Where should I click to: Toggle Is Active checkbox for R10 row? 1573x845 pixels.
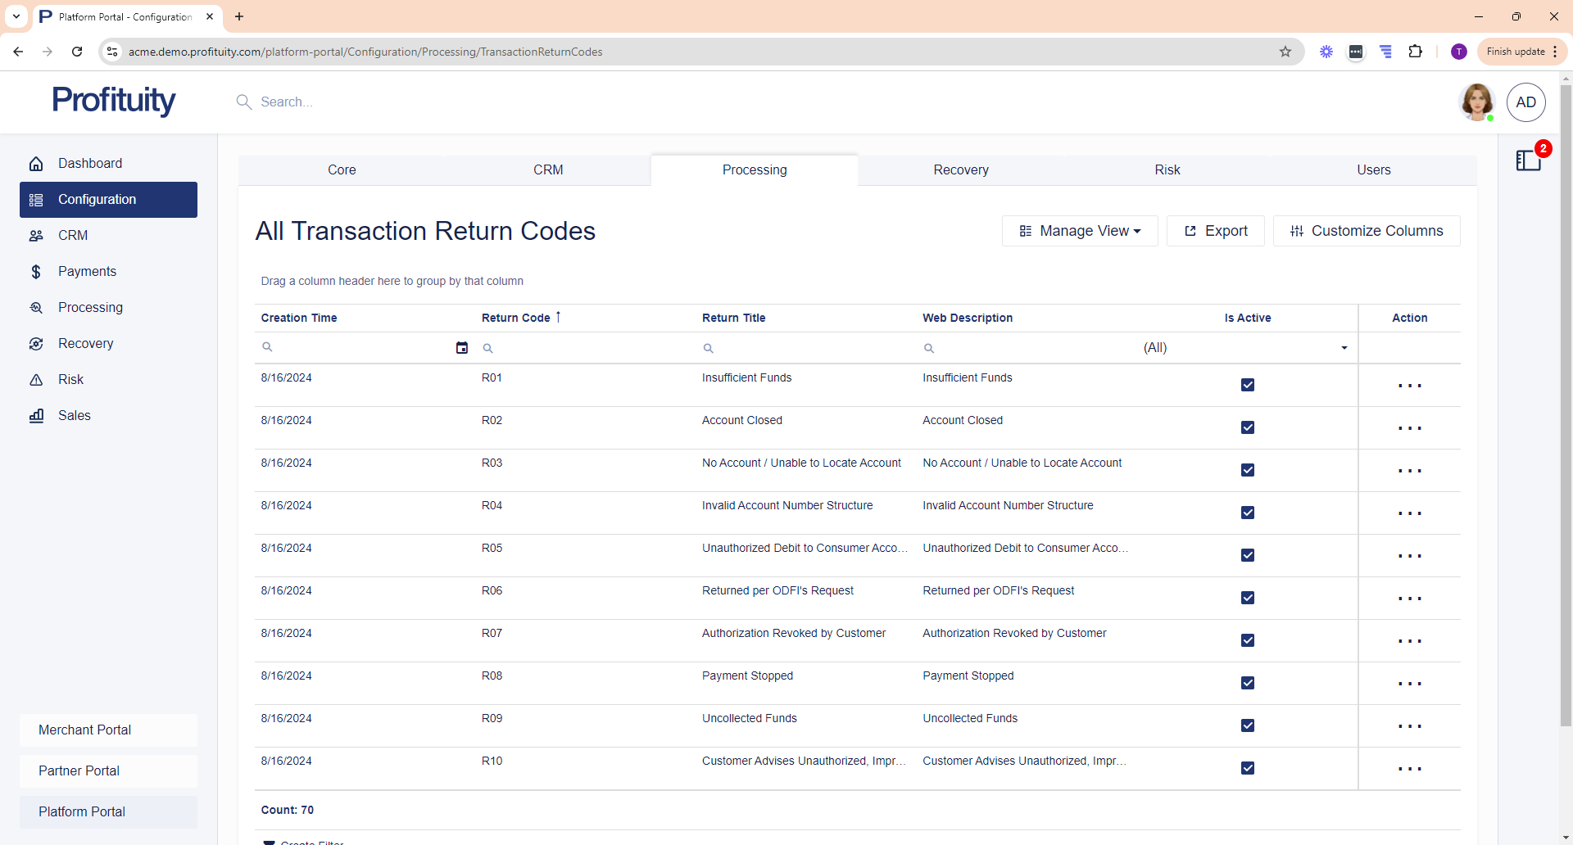1248,768
